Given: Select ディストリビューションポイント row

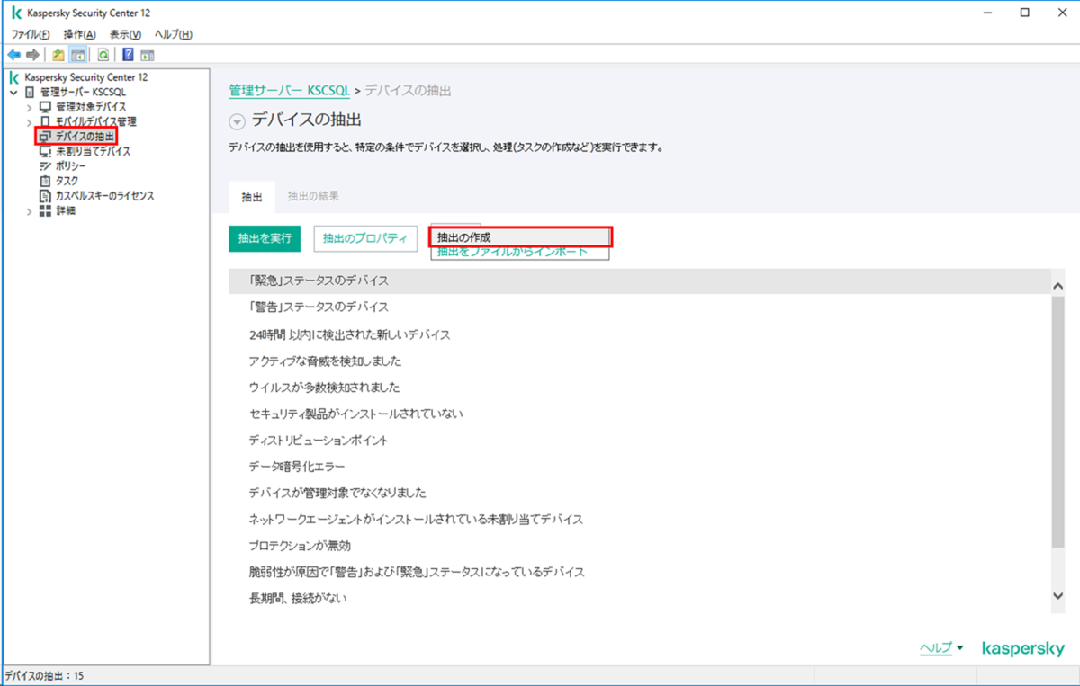Looking at the screenshot, I should coord(640,441).
